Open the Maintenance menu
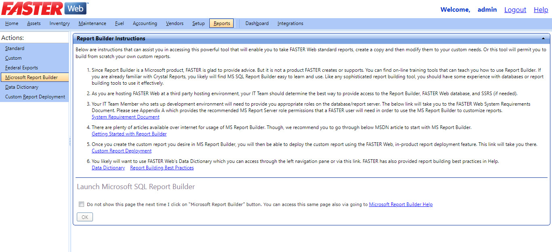552x252 pixels. pyautogui.click(x=93, y=23)
